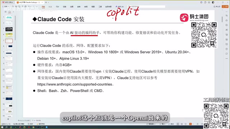Click the notes placeholder 单击此处添加备注
The image size is (230, 129).
[x=24, y=120]
